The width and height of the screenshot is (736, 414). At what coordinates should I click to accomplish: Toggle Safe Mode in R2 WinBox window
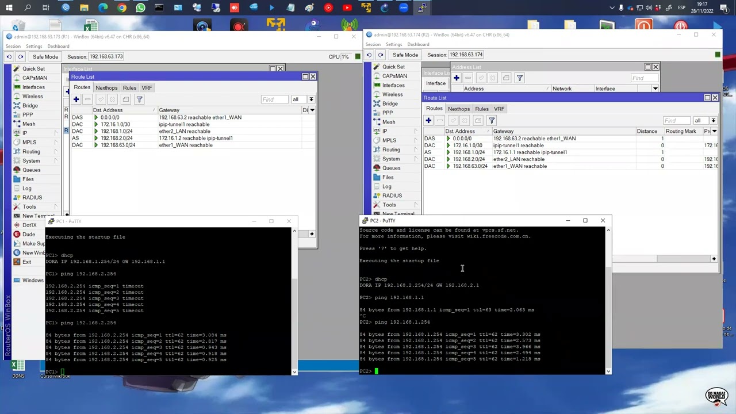pos(405,55)
